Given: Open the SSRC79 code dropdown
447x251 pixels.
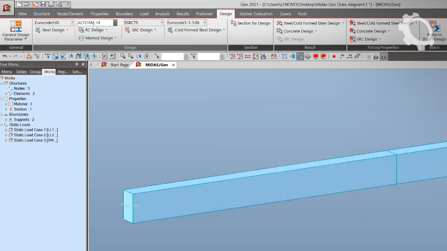Looking at the screenshot, I should [162, 23].
